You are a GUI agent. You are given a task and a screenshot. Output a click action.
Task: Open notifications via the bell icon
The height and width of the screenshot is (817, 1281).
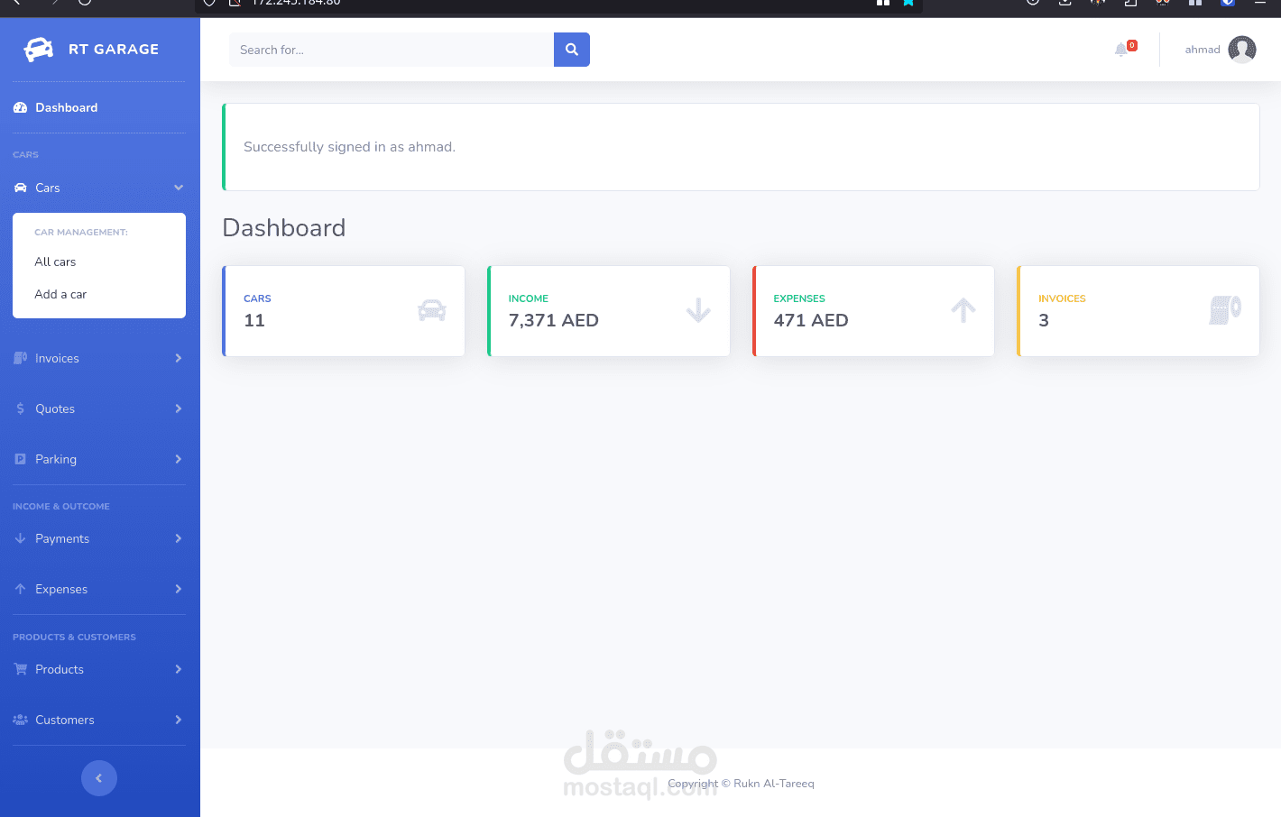pos(1120,50)
